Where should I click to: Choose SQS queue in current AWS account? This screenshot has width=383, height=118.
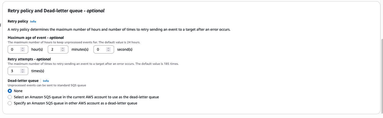pyautogui.click(x=10, y=97)
